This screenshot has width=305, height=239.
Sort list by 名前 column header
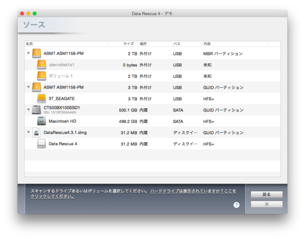click(x=67, y=44)
